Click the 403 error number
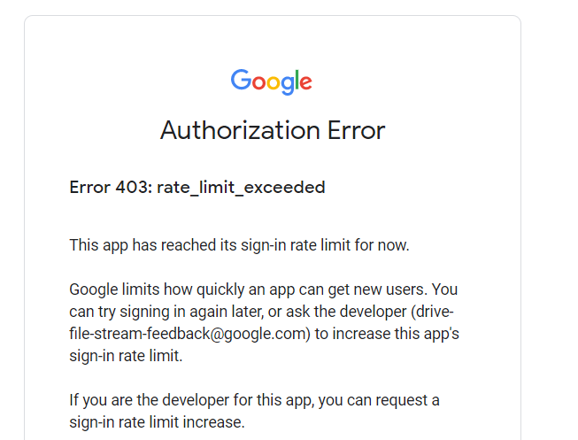Viewport: 578px width, 440px height. point(134,187)
